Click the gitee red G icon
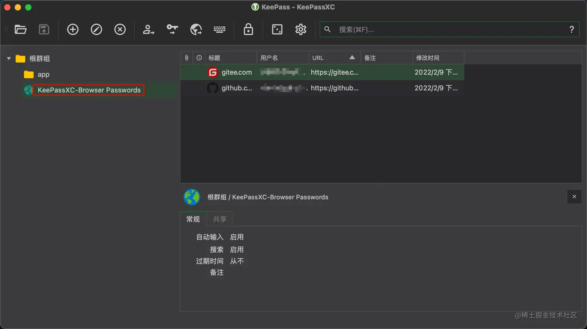The height and width of the screenshot is (329, 587). pyautogui.click(x=213, y=72)
